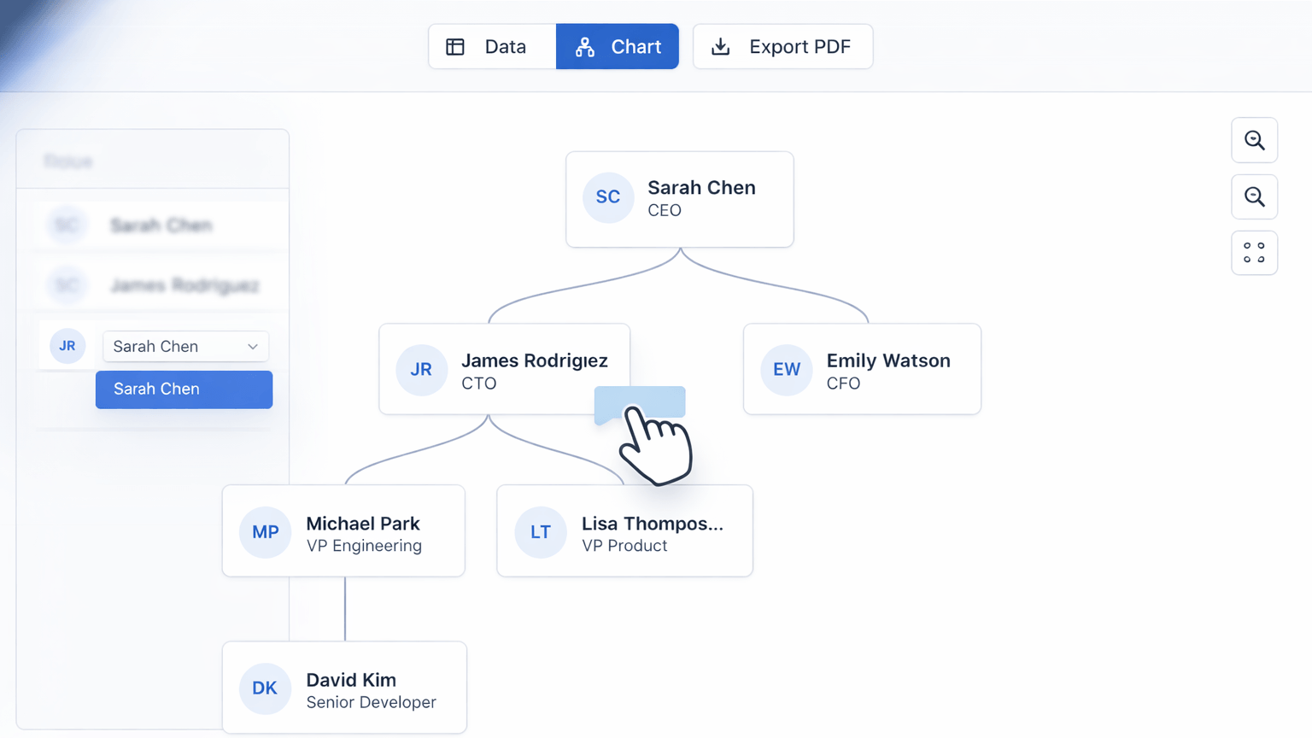
Task: Click the JR avatar in the sidebar list
Action: 67,346
